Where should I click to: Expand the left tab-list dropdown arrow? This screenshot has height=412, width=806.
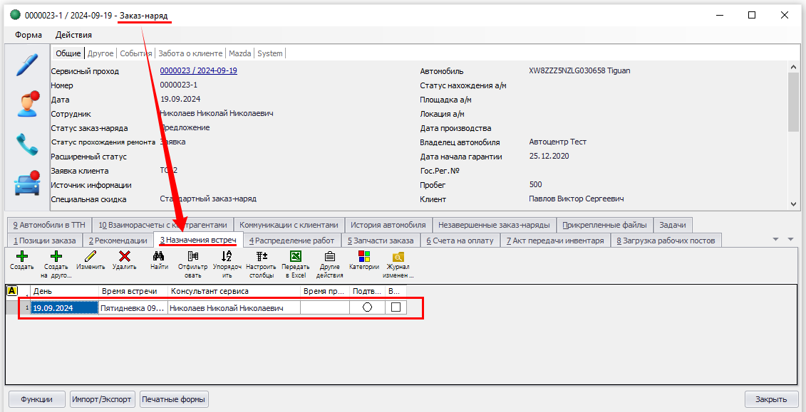pos(776,240)
